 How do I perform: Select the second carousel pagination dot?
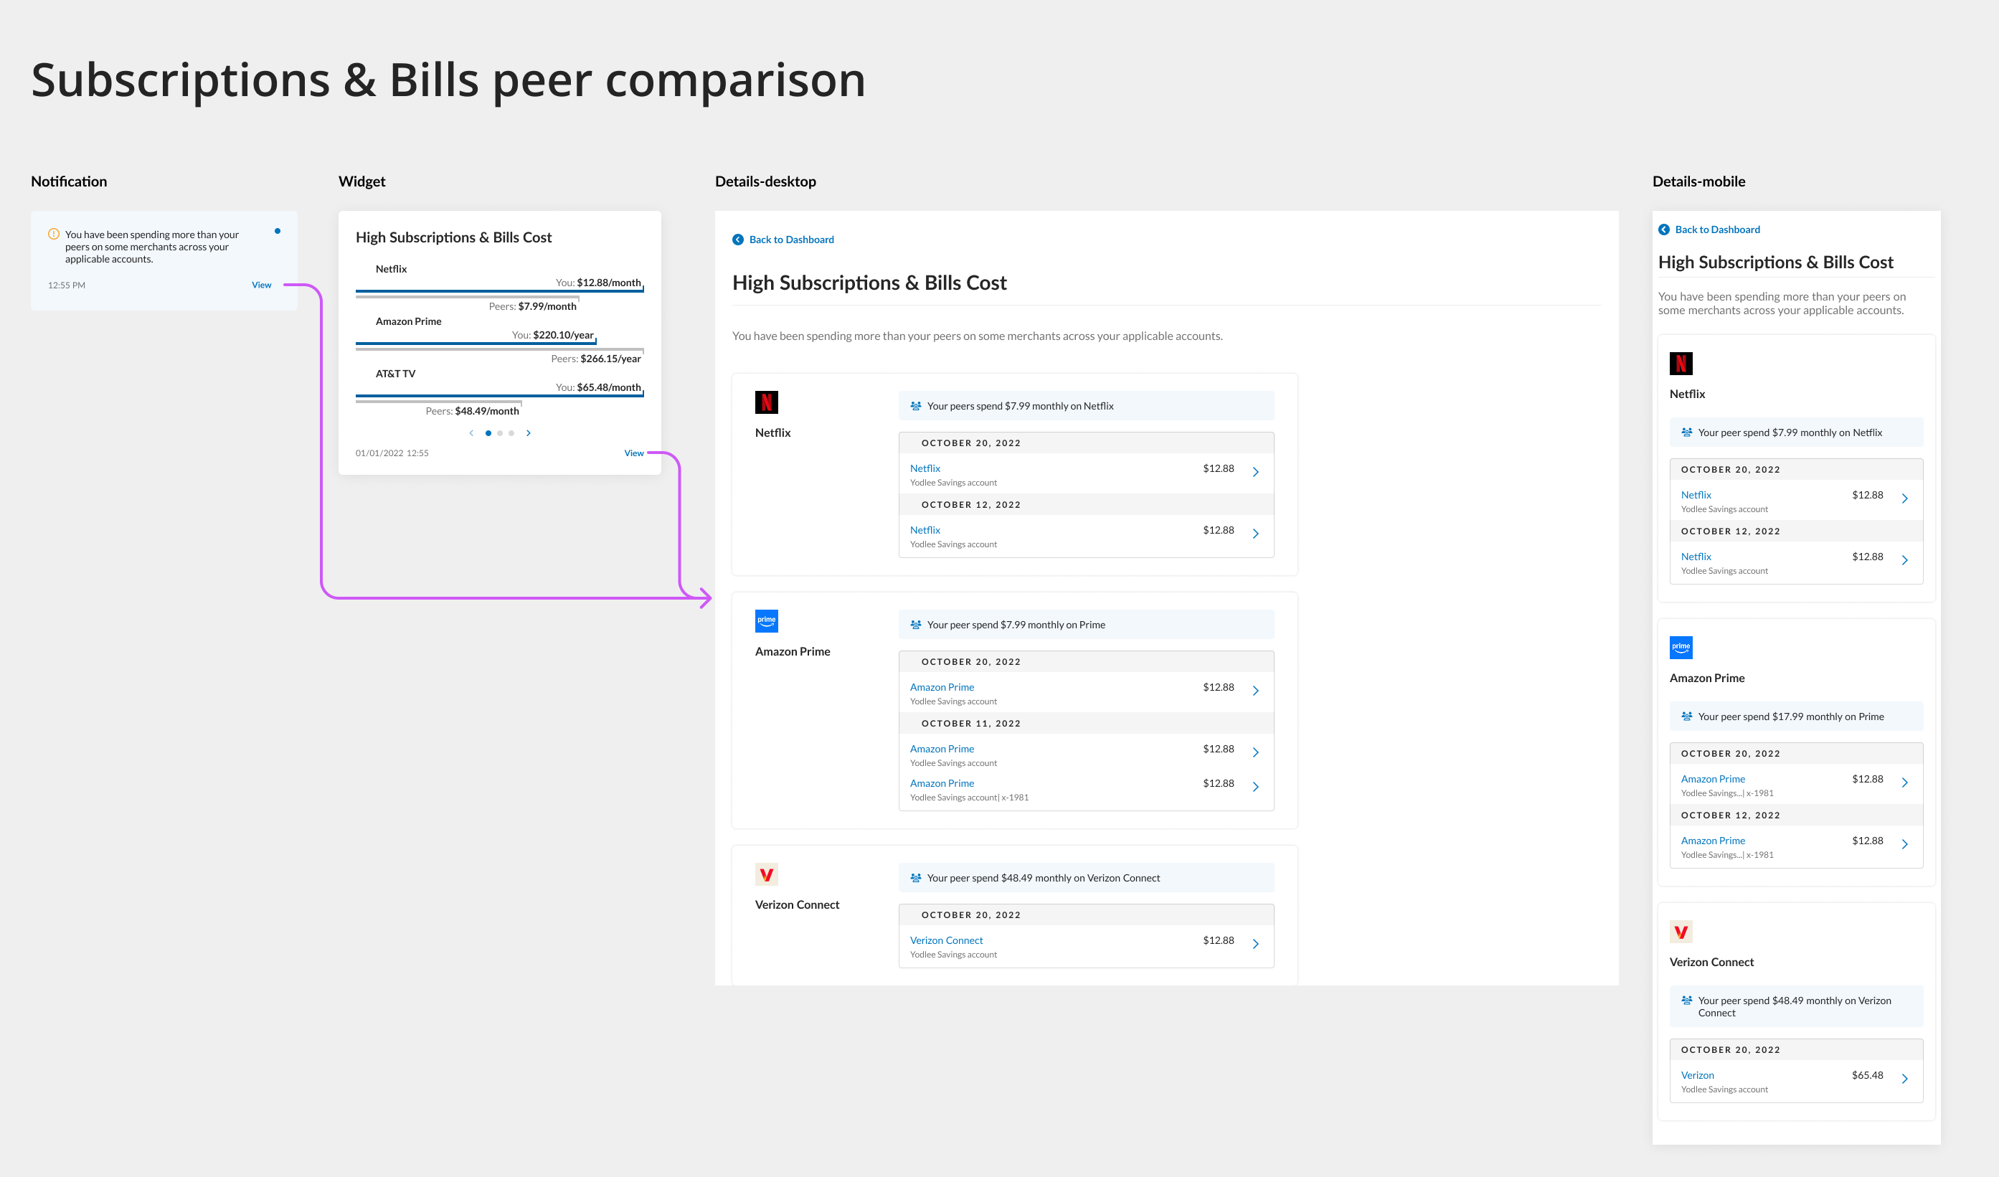click(x=500, y=433)
